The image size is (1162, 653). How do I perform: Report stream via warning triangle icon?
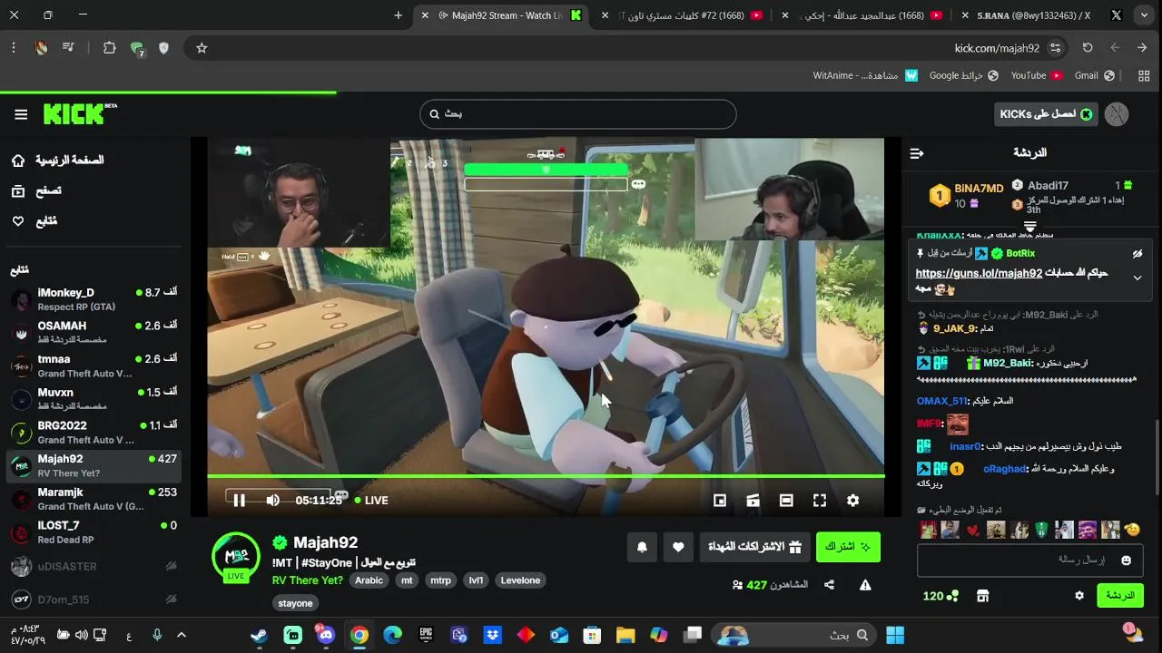pyautogui.click(x=865, y=585)
